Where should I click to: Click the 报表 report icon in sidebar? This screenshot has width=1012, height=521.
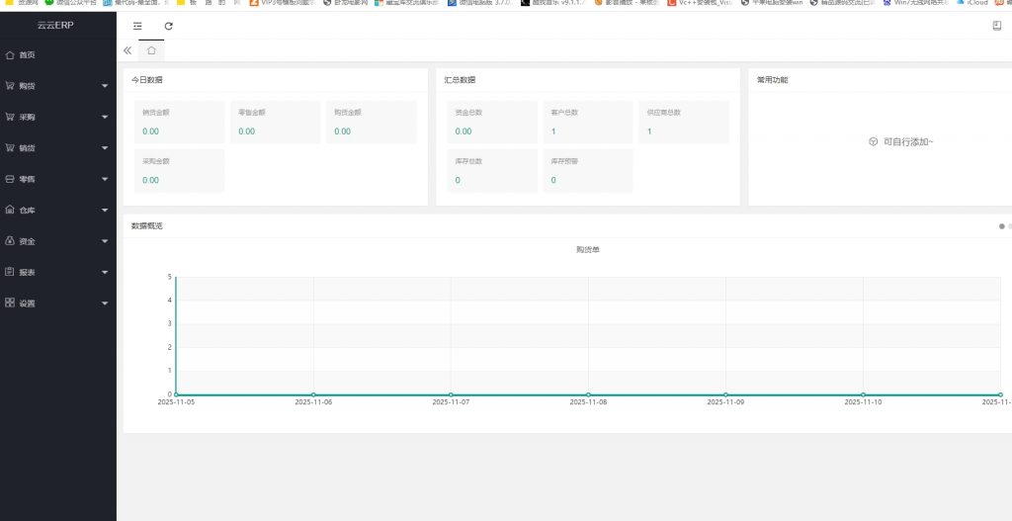pos(10,272)
